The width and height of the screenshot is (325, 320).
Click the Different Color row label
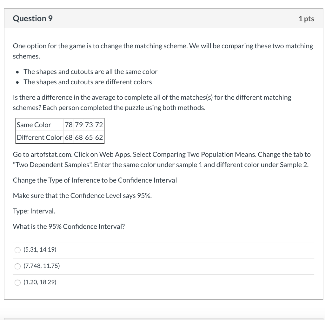(39, 137)
